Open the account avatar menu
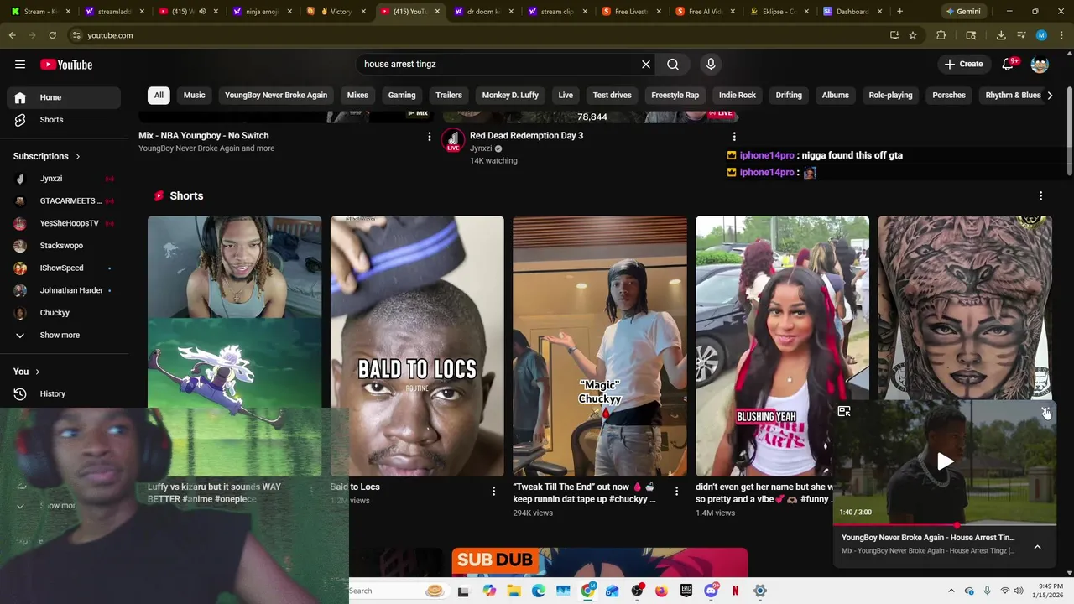The height and width of the screenshot is (604, 1074). click(x=1040, y=65)
